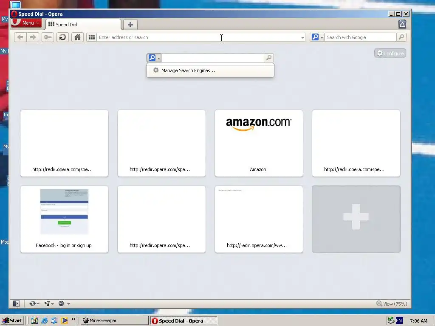Expand the address bar history dropdown arrow
Viewport: 435px width, 326px height.
coord(302,37)
